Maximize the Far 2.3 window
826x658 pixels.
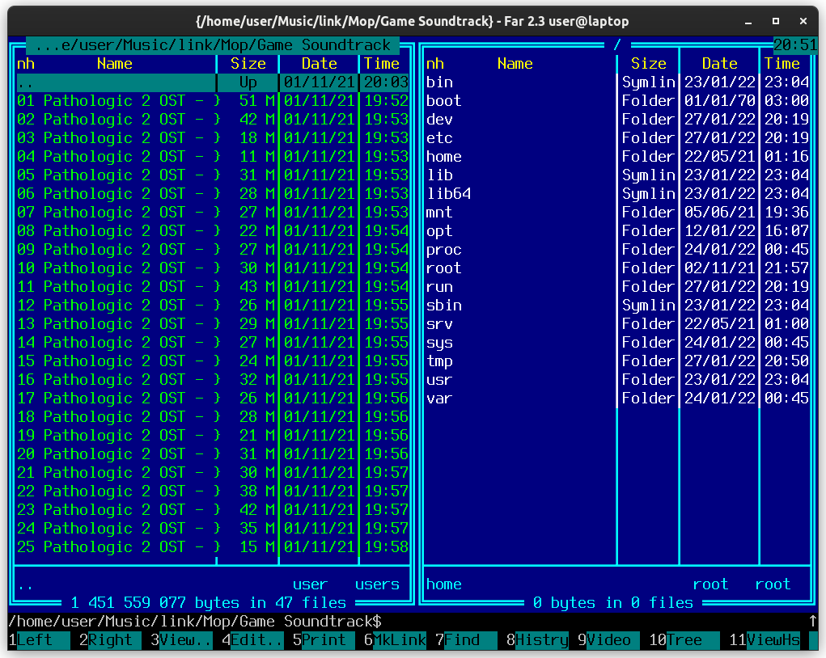[775, 21]
